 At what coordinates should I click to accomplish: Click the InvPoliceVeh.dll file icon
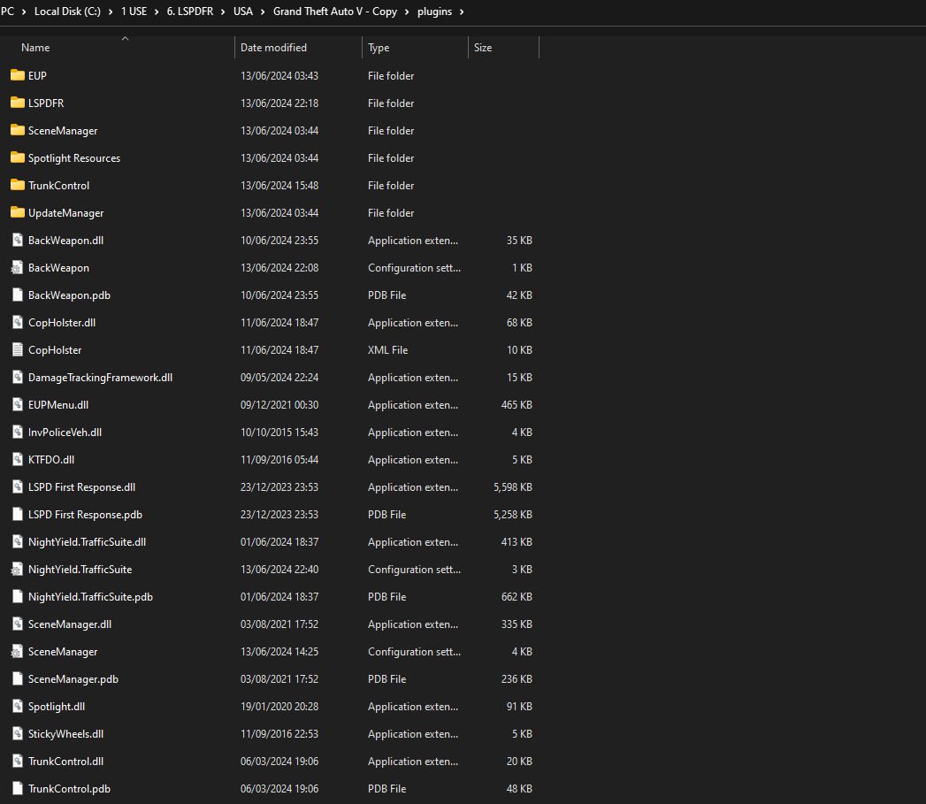click(18, 432)
